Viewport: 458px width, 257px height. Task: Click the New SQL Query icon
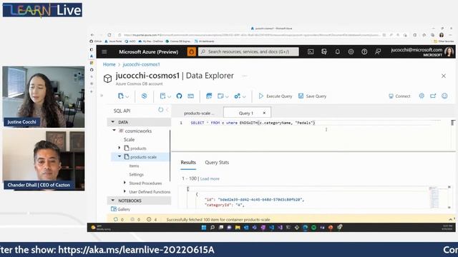pyautogui.click(x=209, y=96)
